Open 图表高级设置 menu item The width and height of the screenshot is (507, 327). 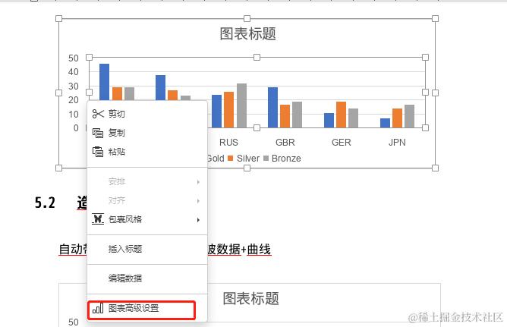[147, 308]
